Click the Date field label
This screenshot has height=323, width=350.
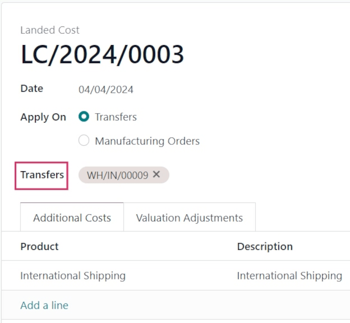point(32,88)
